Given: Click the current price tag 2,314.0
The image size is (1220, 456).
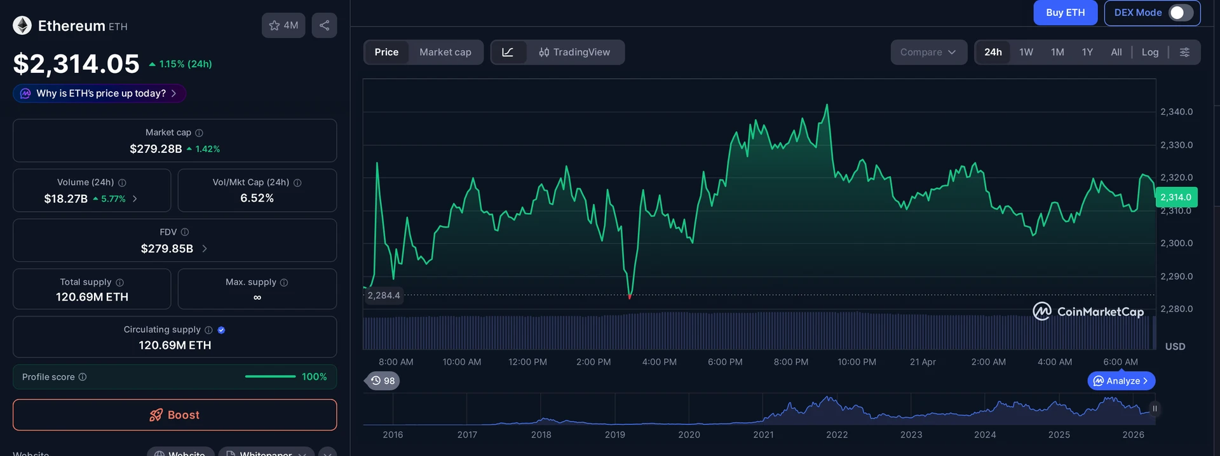Looking at the screenshot, I should pyautogui.click(x=1176, y=197).
